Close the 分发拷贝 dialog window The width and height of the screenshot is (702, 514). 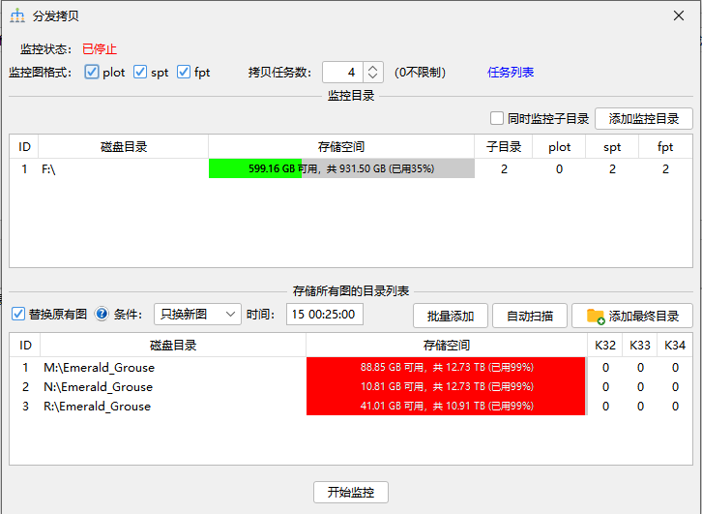[679, 15]
